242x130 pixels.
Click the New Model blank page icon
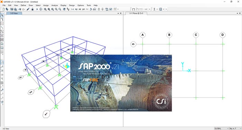(x=3, y=9)
